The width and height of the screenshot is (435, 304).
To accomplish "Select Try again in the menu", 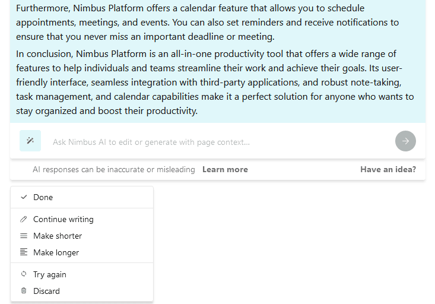I will 82,274.
